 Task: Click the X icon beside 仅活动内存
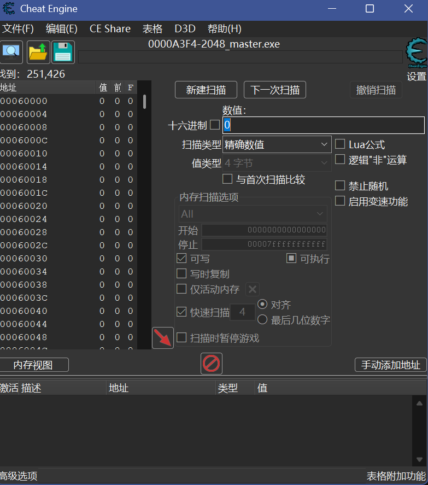click(252, 289)
